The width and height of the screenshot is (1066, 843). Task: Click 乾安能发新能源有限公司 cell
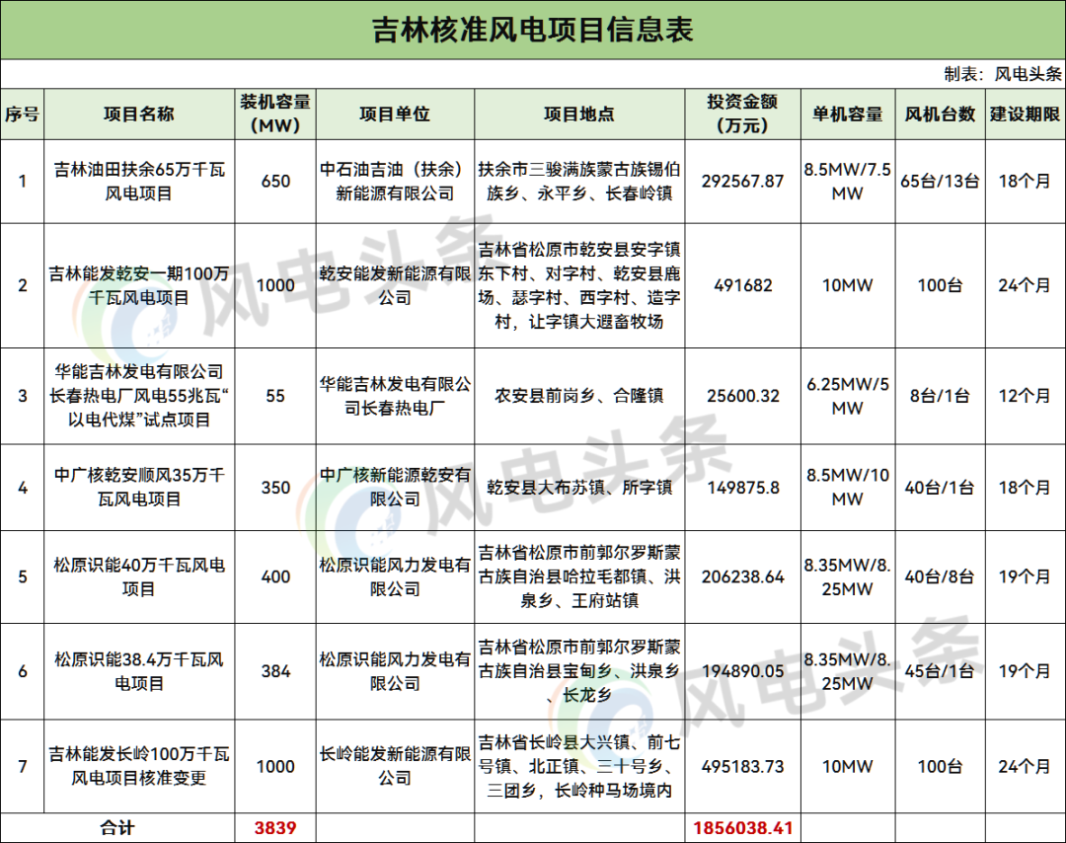[395, 285]
